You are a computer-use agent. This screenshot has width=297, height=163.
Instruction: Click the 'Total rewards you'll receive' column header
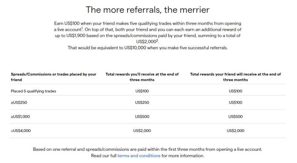coord(142,77)
